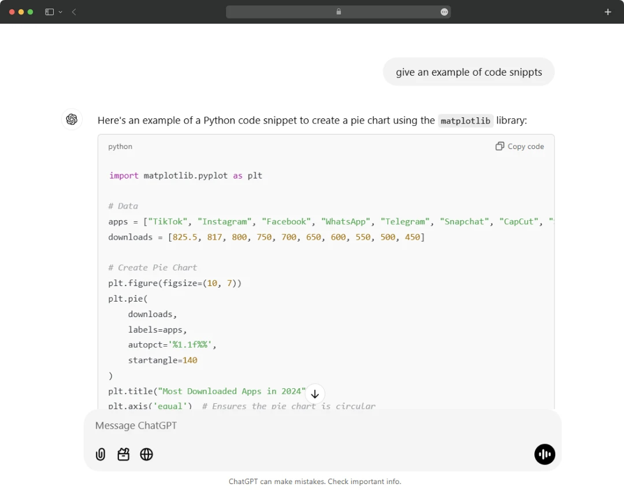Attach a file with the paperclip icon

(101, 455)
